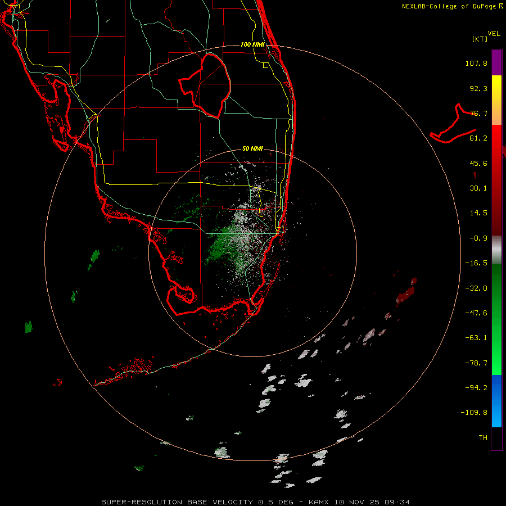The height and width of the screenshot is (506, 506).
Task: Click the 100 NMI range ring label
Action: [252, 44]
